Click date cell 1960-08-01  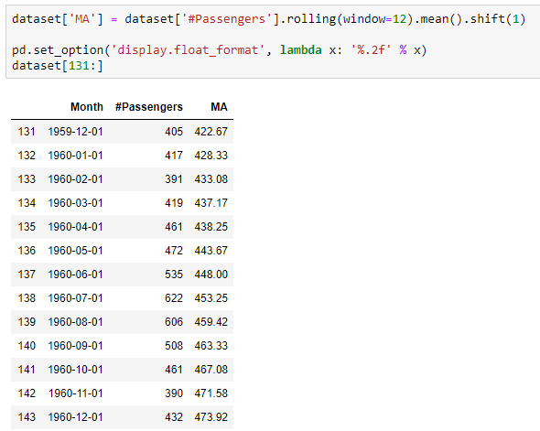coord(75,321)
